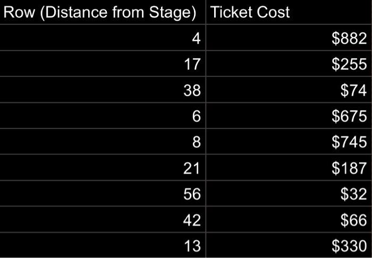Viewport: 372px width, 258px height.
Task: Click the $32 ticket cost cell
Action: click(289, 193)
